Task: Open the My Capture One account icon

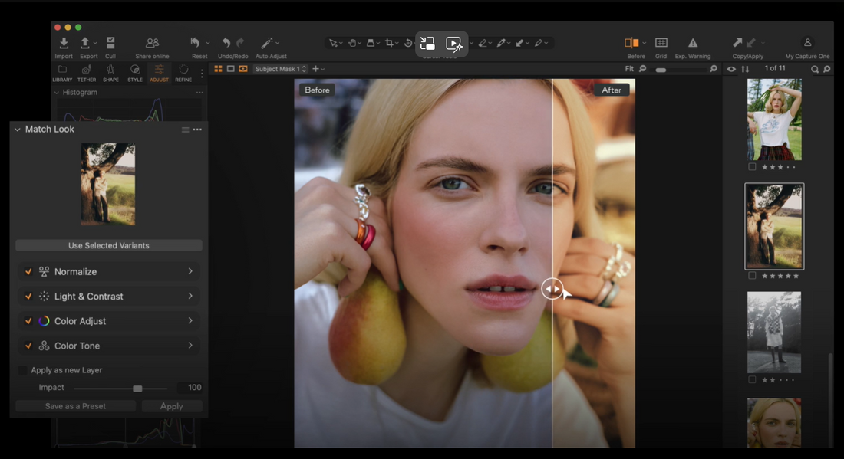Action: coord(807,44)
